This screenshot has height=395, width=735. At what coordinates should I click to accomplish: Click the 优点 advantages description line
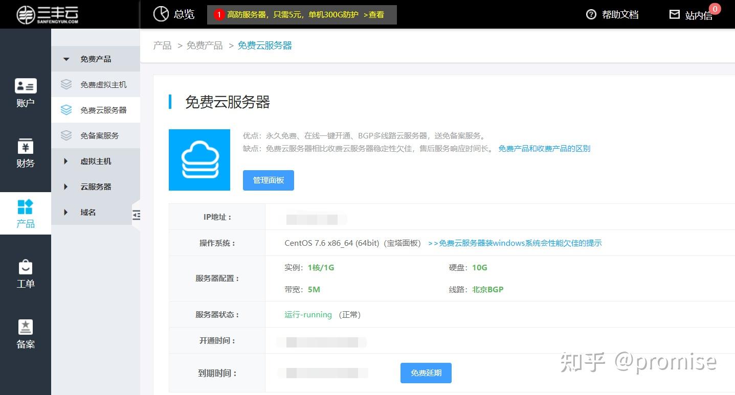pos(365,136)
